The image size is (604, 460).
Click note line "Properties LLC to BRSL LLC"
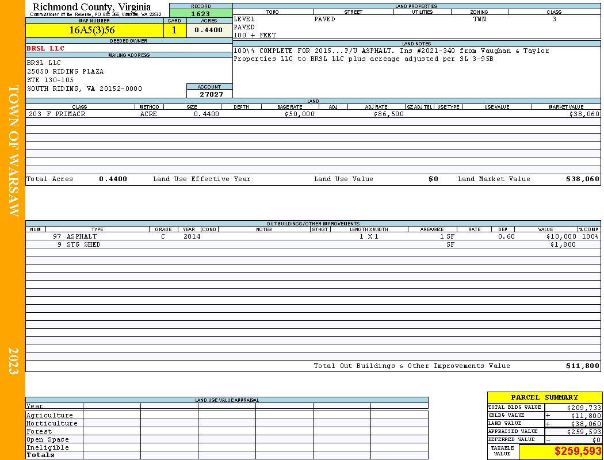tap(363, 59)
